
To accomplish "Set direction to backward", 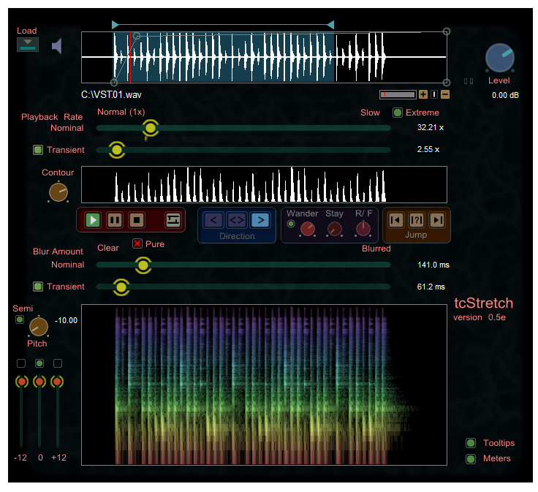I will pos(213,220).
